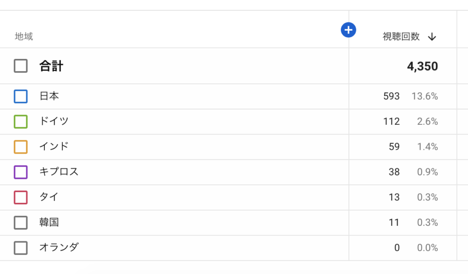Click the オランダ region name
468x274 pixels.
[x=59, y=248]
